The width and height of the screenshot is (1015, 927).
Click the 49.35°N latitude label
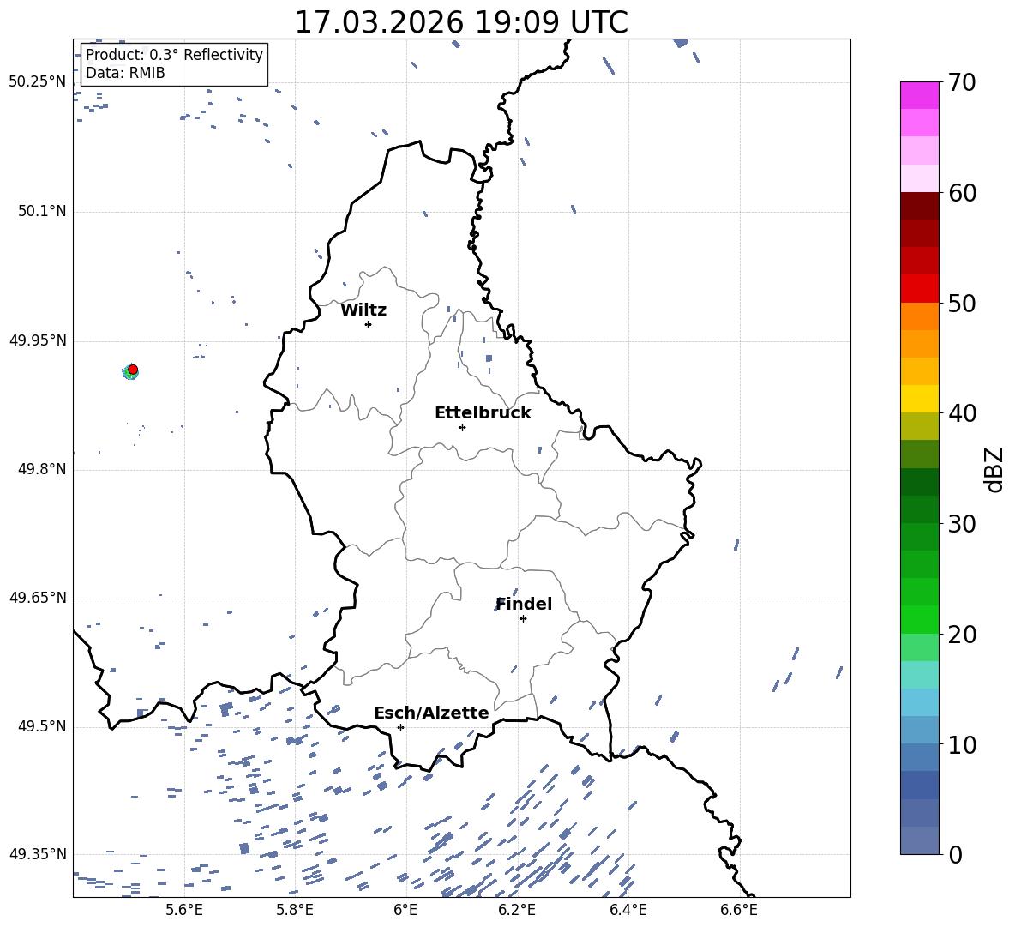point(38,854)
